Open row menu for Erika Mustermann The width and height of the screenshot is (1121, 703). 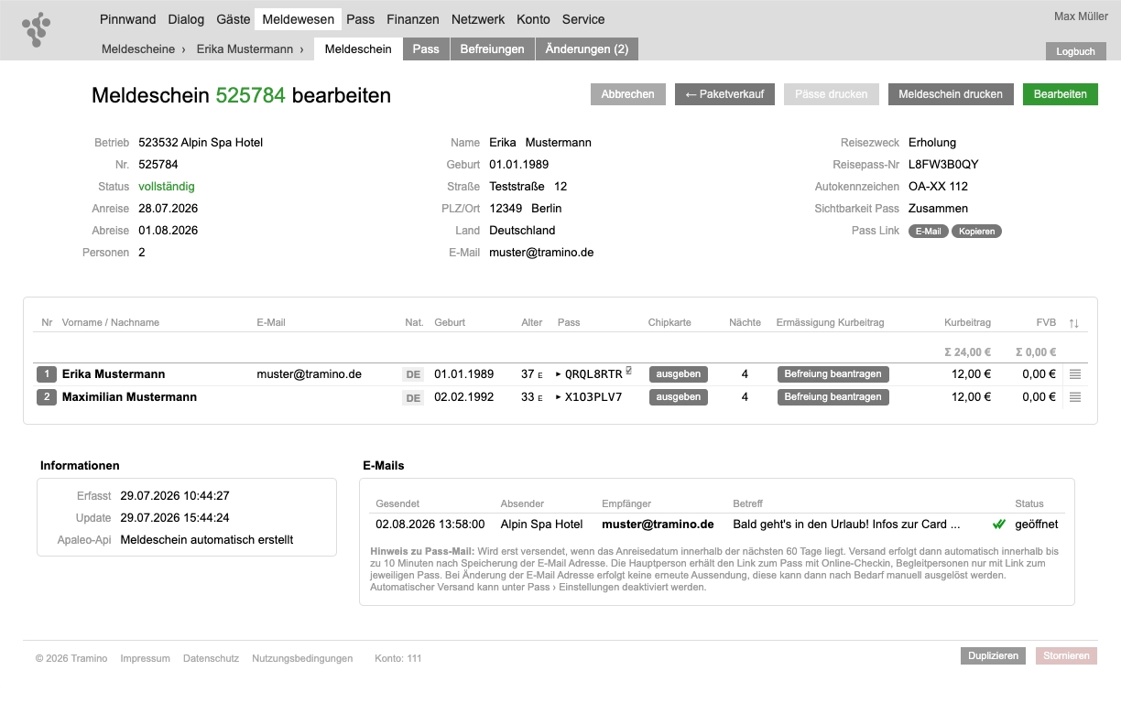pyautogui.click(x=1075, y=374)
